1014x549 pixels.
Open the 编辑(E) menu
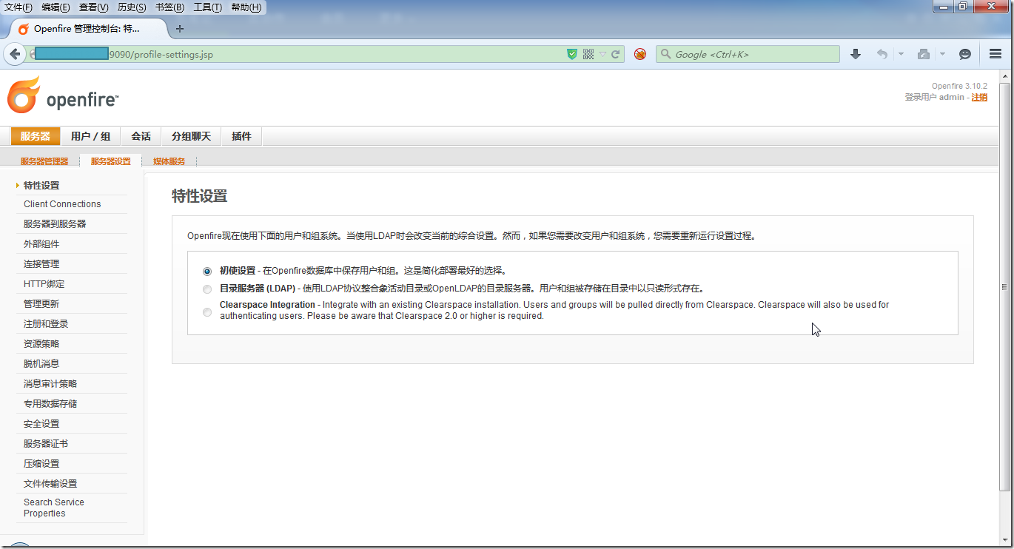pos(56,7)
